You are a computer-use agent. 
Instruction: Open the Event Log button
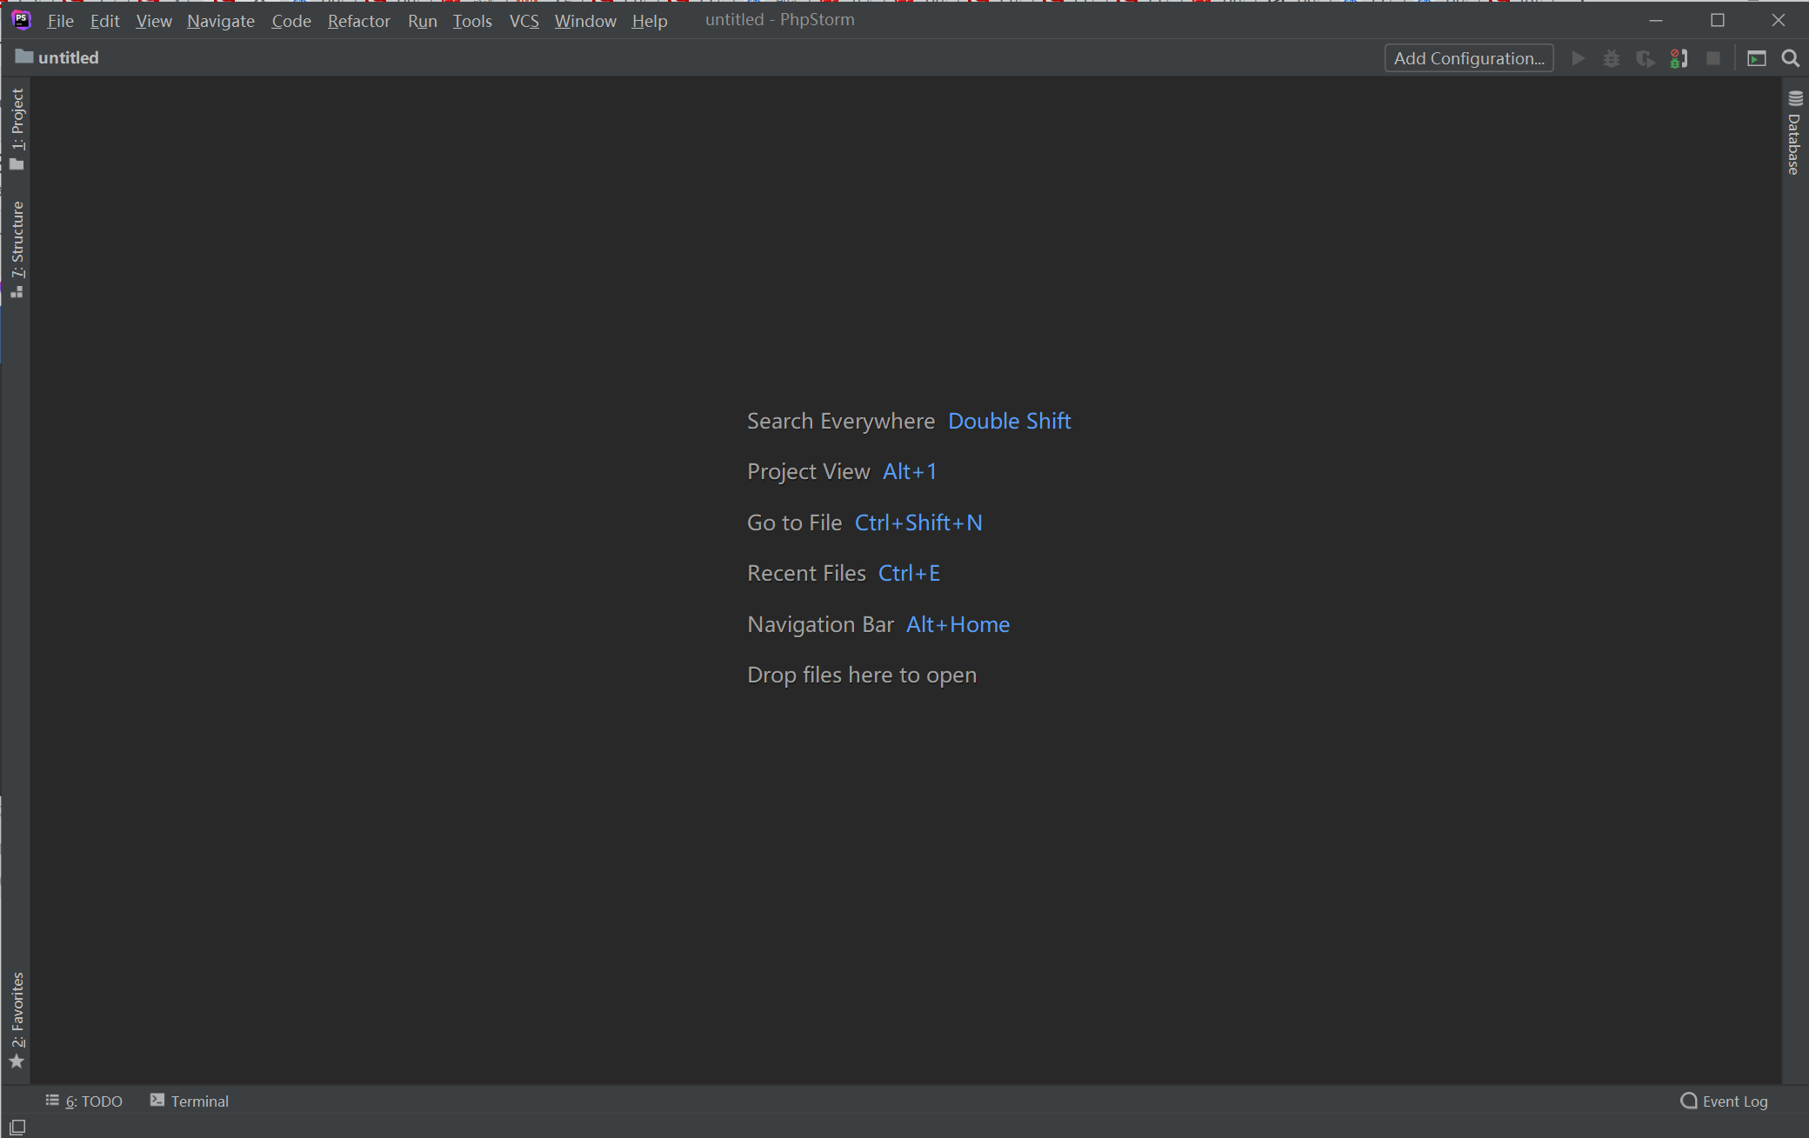point(1724,1101)
